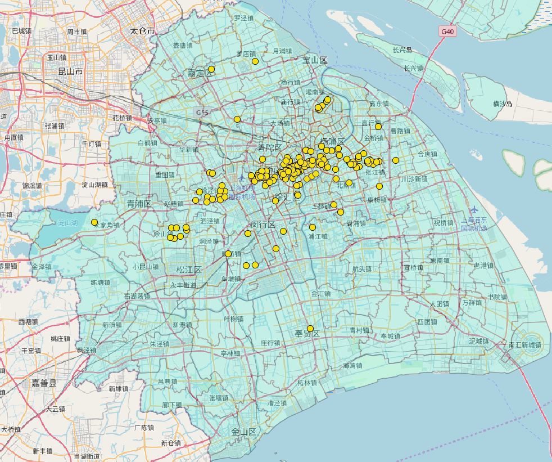Click the marker pair near 淞南镇
552x462 pixels.
point(322,103)
